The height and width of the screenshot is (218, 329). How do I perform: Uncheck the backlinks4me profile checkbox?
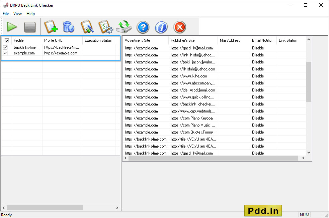[x=5, y=47]
